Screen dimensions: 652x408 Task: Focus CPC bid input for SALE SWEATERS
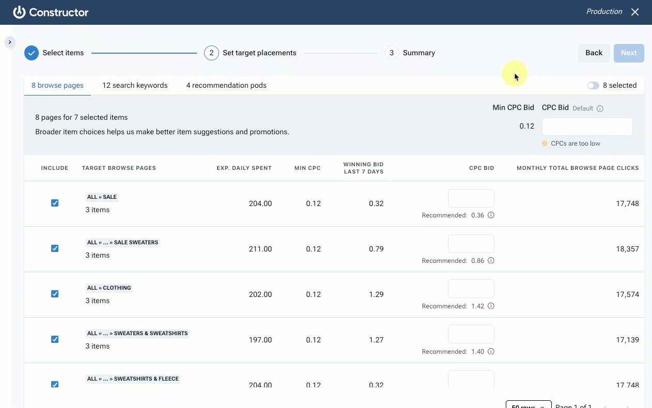pos(471,244)
